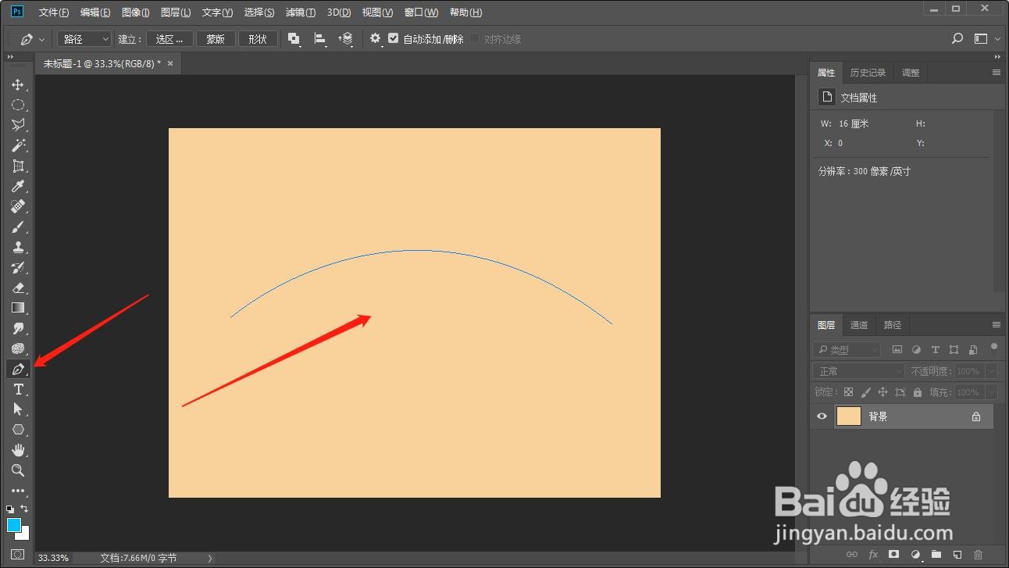1009x568 pixels.
Task: Add a layer style with fx icon
Action: 873,554
